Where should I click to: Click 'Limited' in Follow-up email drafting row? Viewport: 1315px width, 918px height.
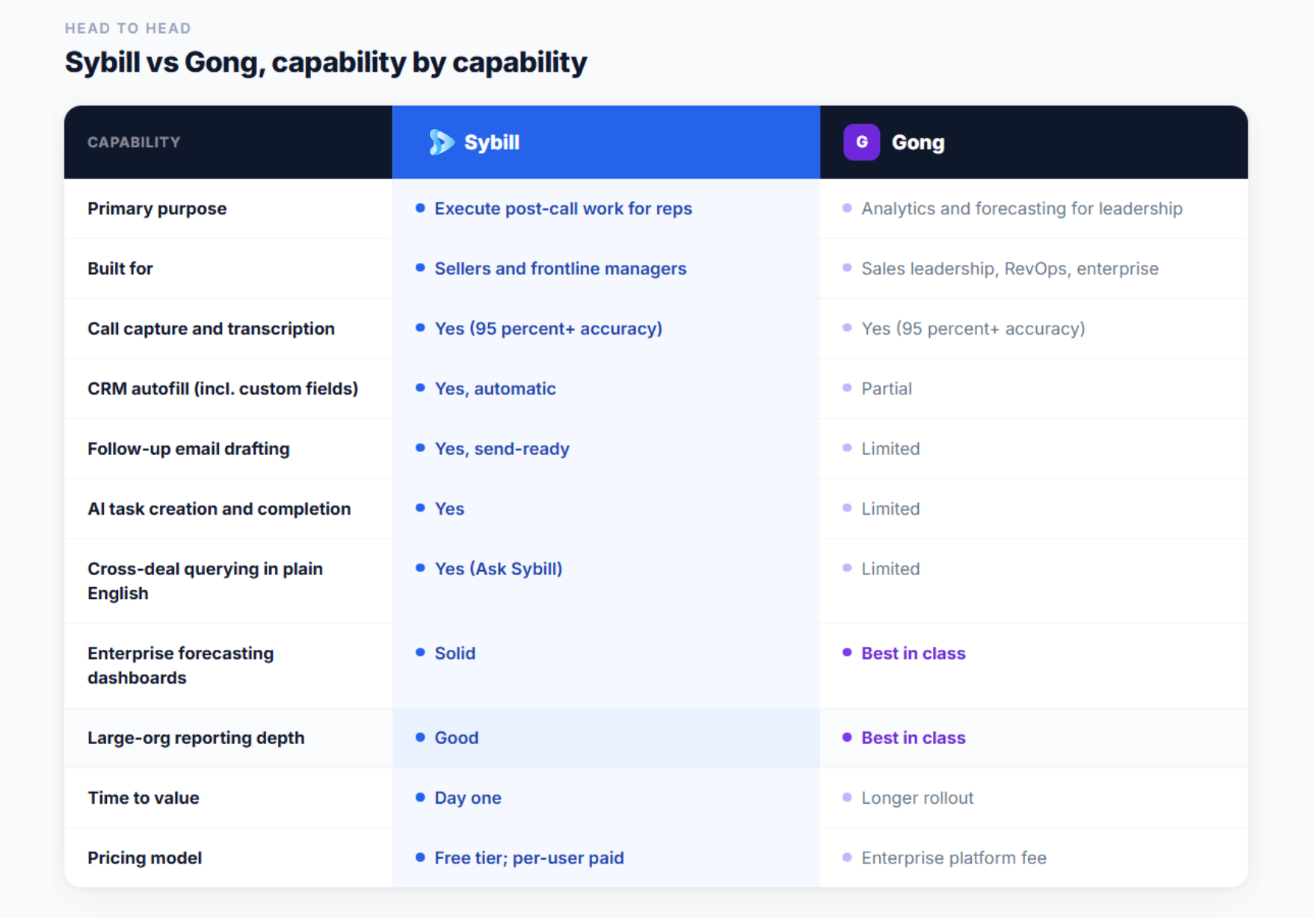click(890, 449)
